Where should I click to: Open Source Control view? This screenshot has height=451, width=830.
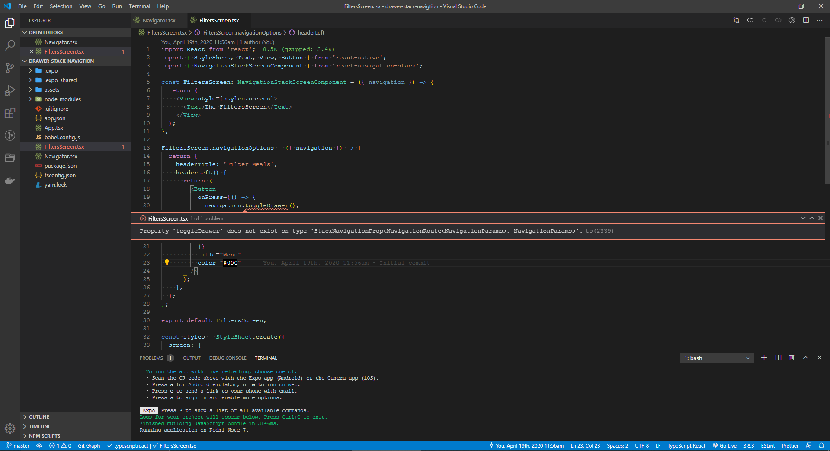coord(10,68)
